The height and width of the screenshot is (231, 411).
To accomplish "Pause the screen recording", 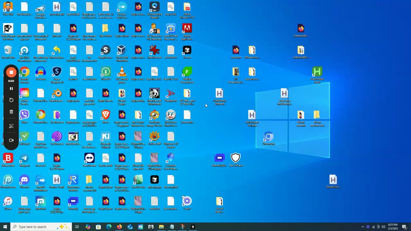I will click(11, 89).
